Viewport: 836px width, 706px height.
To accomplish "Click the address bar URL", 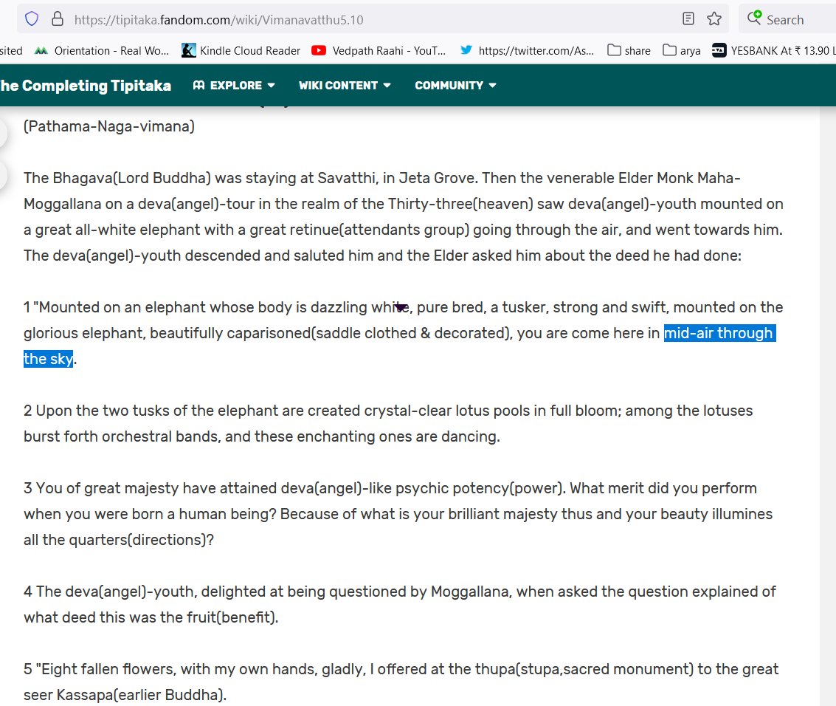I will coord(218,20).
